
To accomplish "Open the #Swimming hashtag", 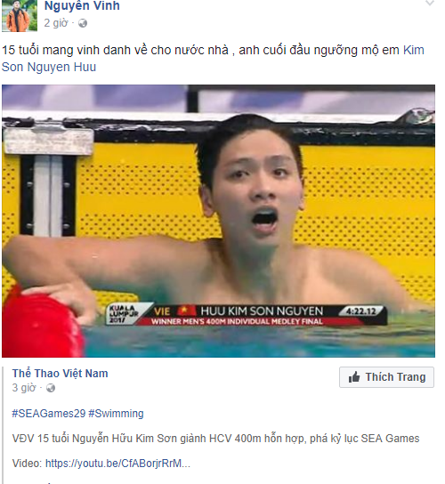I will click(116, 414).
